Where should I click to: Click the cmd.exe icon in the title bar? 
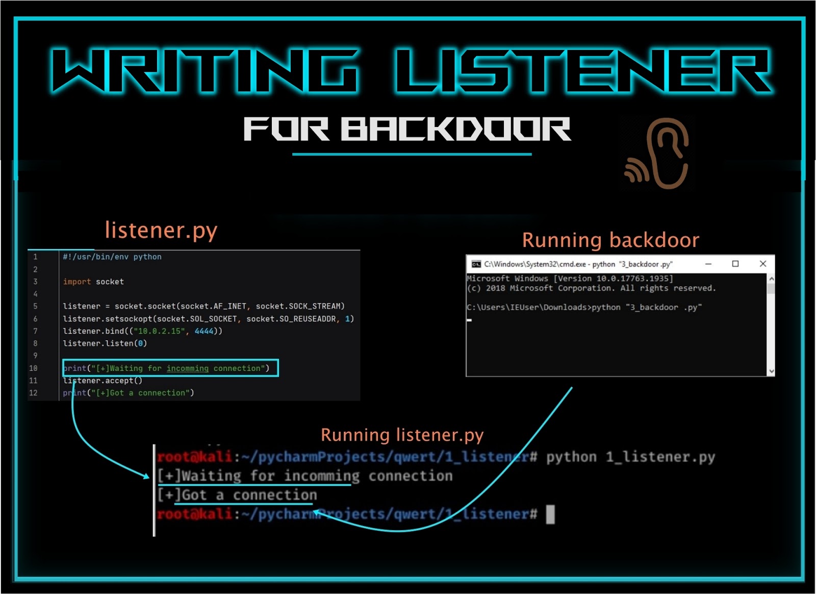pos(476,264)
